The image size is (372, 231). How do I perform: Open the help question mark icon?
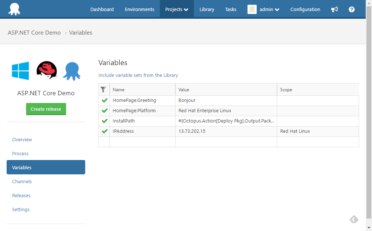click(x=351, y=10)
